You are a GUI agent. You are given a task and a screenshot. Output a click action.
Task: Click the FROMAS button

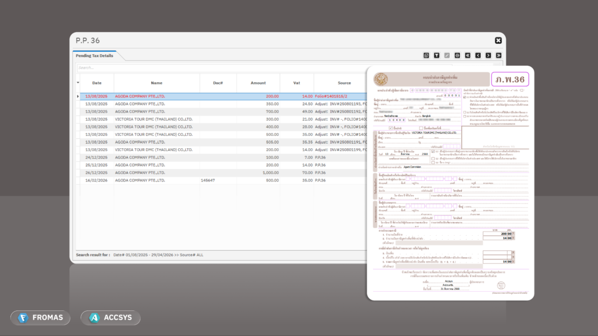click(40, 318)
